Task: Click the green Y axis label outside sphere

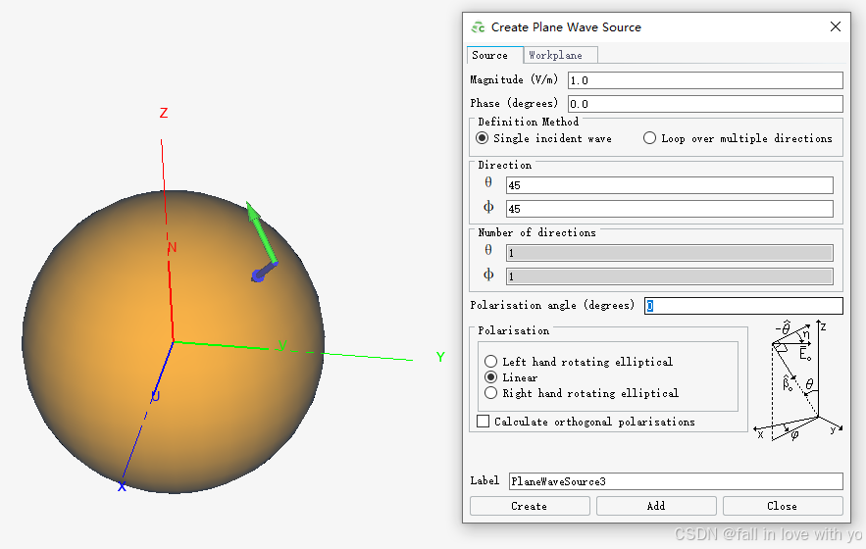Action: pyautogui.click(x=440, y=357)
